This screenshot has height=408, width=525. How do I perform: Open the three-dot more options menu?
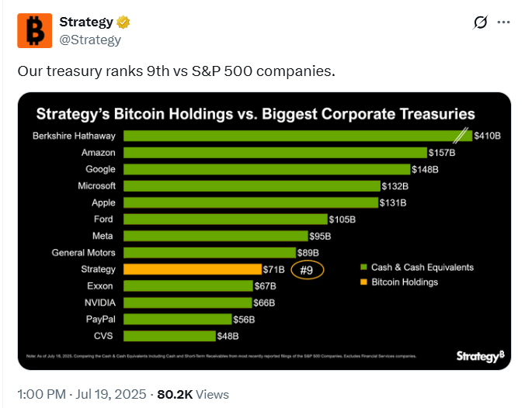(x=503, y=22)
